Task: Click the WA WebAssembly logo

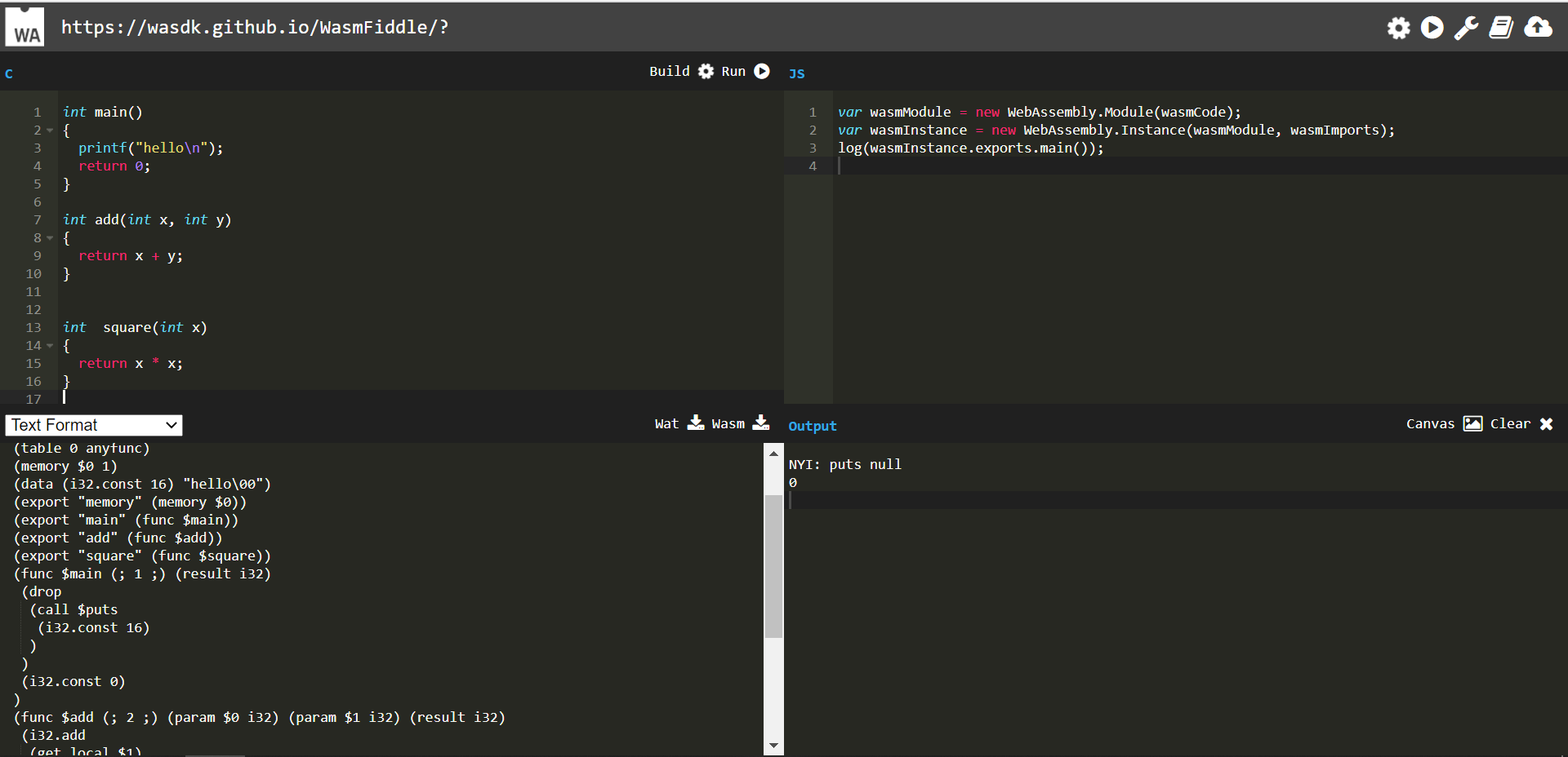Action: 25,27
